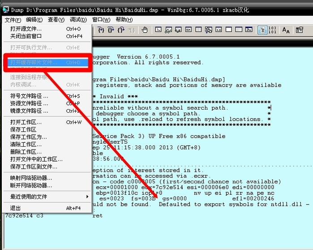Open the Command window icon
313x250 pixels.
tap(158, 30)
